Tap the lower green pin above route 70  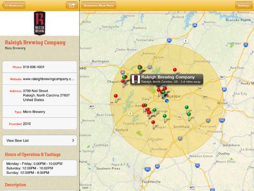click(x=189, y=114)
